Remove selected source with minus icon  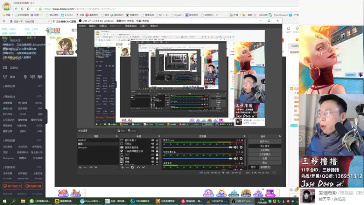127,167
